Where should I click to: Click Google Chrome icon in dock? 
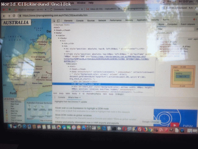(150, 130)
